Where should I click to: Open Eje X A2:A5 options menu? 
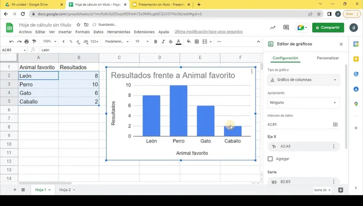(333, 146)
